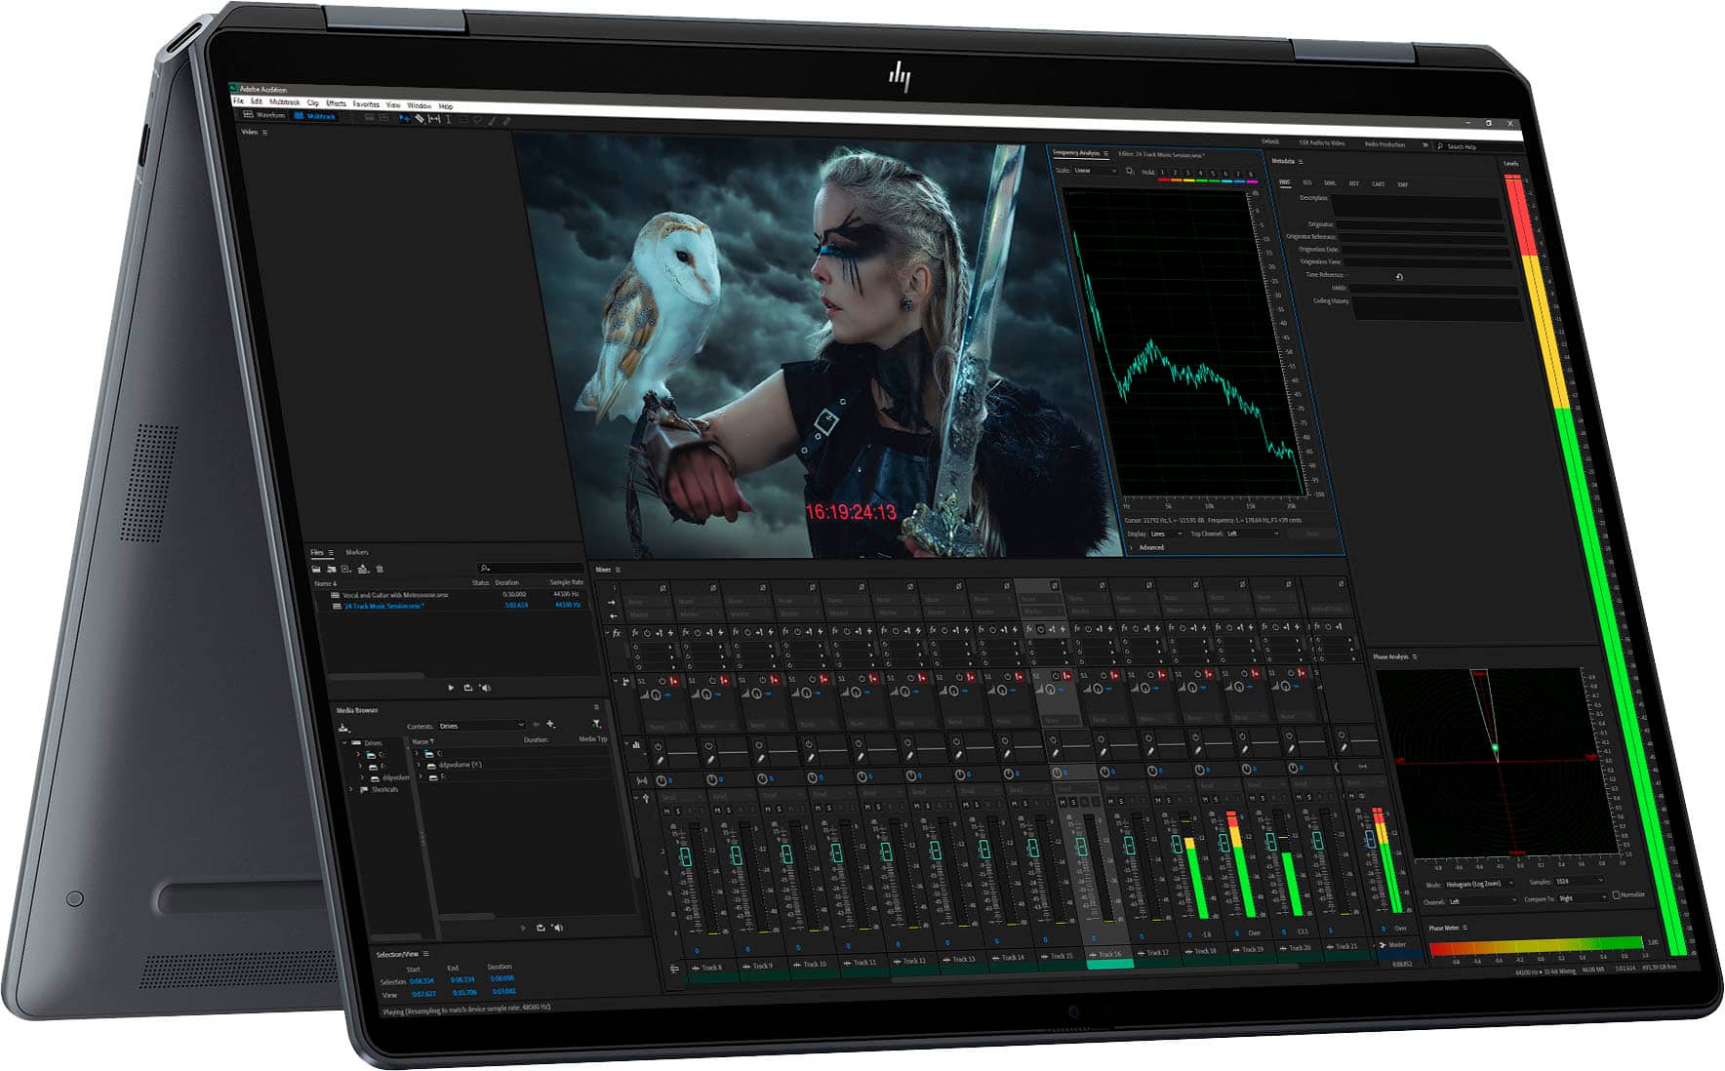Click the Play button below the Files panel
The image size is (1725, 1071).
point(451,688)
